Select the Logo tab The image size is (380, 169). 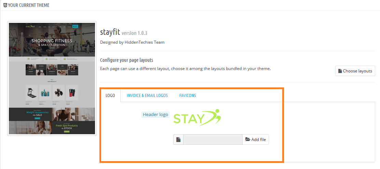click(x=110, y=95)
